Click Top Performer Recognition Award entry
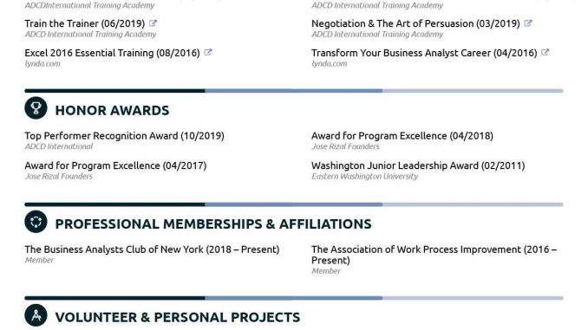Screen dimensions: 588x330 [x=125, y=136]
